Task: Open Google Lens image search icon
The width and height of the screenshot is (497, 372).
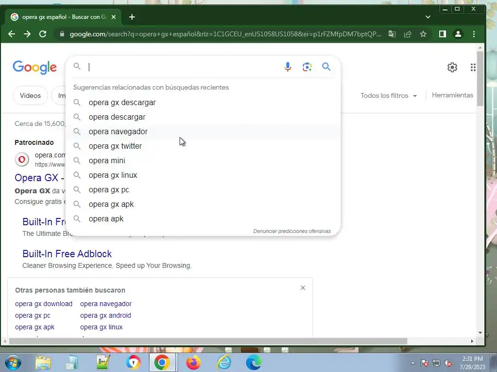Action: click(x=307, y=67)
